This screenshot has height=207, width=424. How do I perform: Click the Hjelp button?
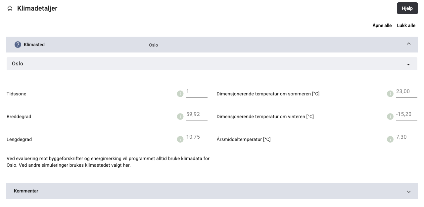407,8
